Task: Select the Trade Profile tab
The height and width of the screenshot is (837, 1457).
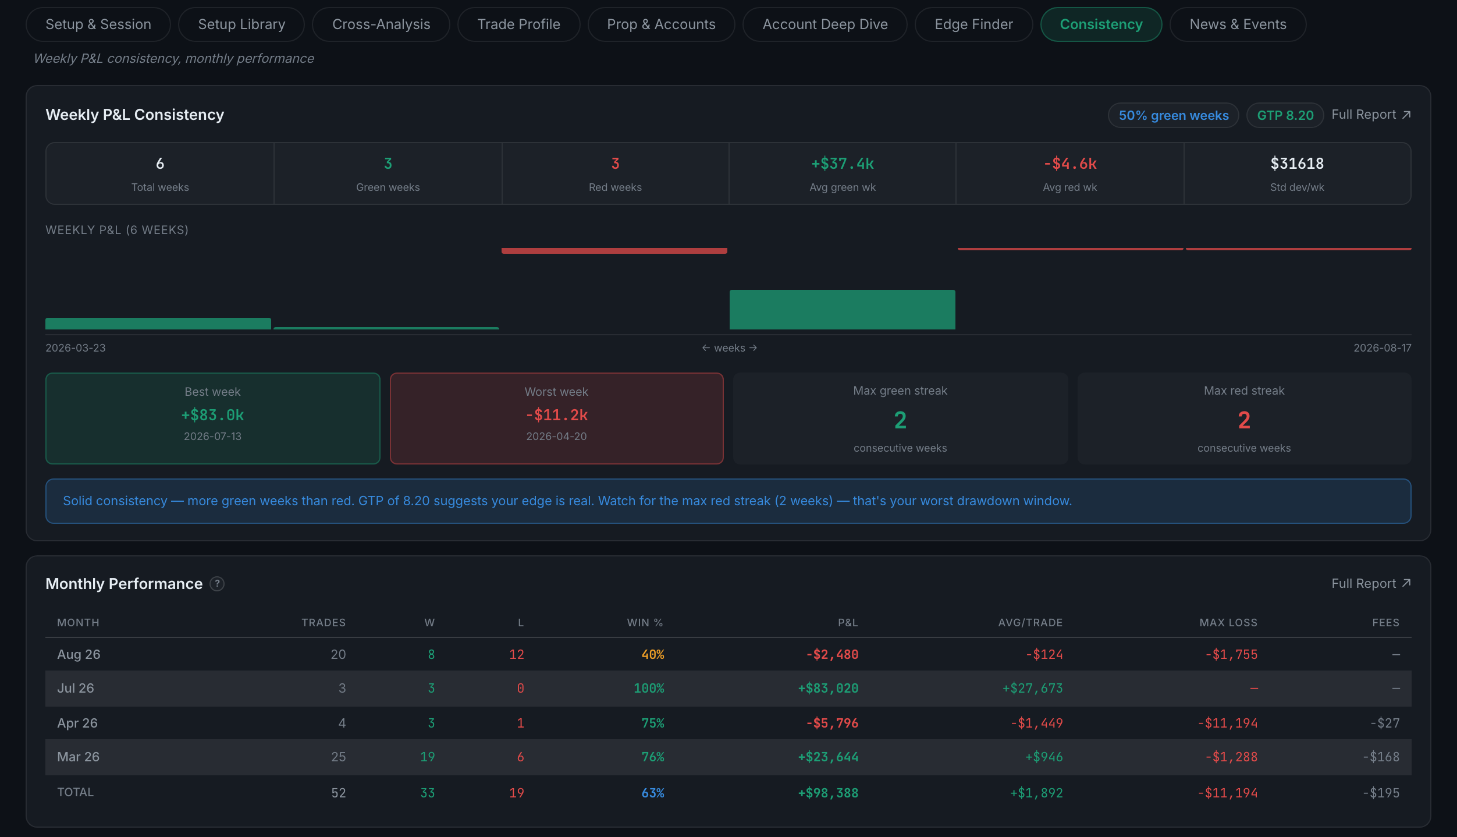Action: coord(518,24)
